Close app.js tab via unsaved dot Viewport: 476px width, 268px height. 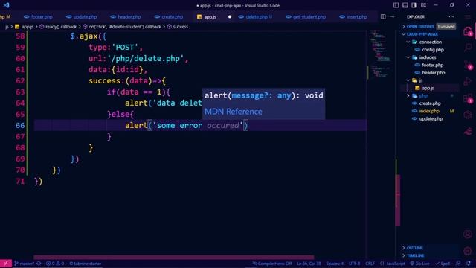coord(230,16)
